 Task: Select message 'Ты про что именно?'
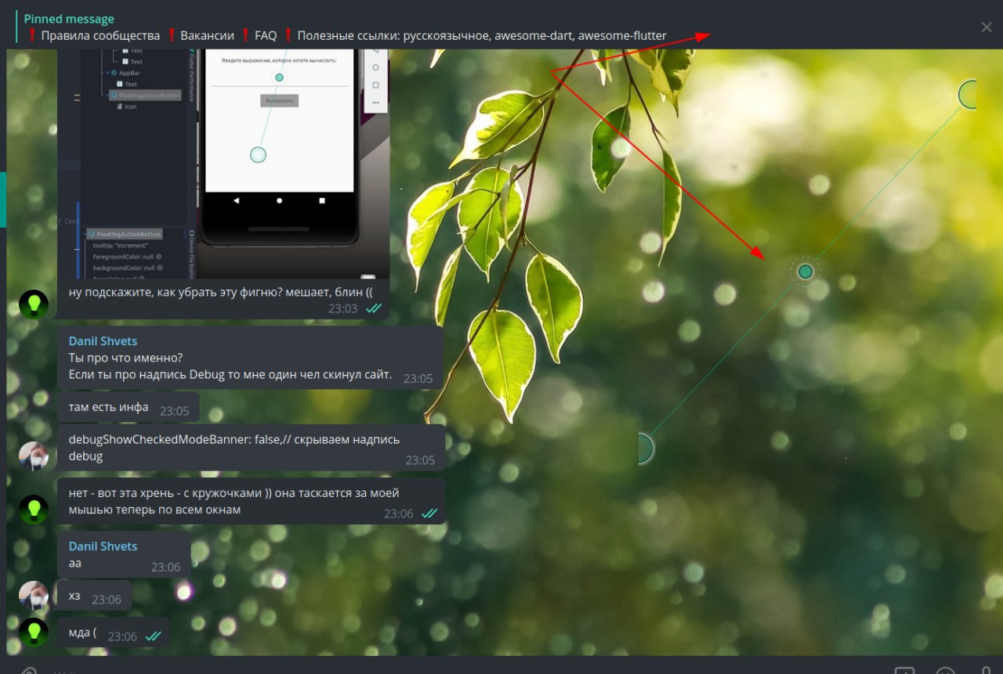[x=251, y=358]
